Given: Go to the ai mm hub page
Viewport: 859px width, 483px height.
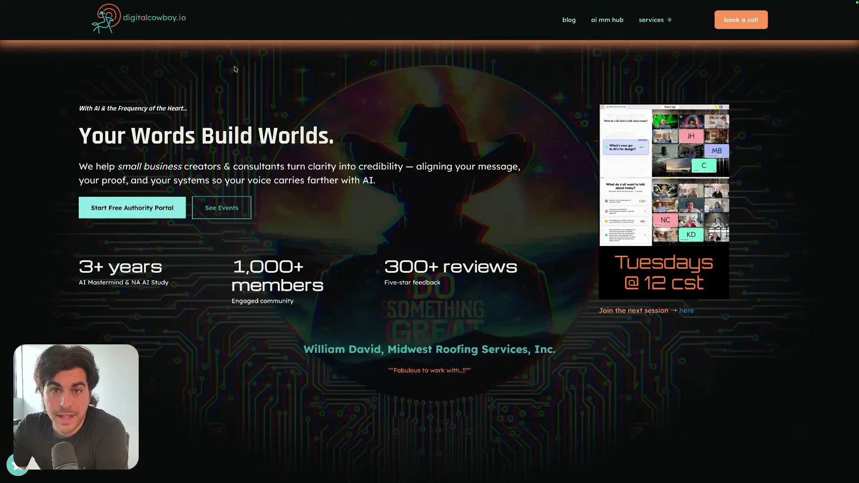Looking at the screenshot, I should 607,20.
